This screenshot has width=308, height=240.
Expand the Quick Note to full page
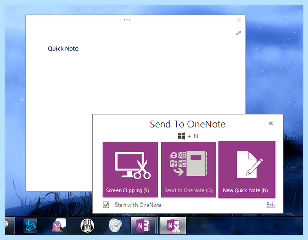[239, 33]
